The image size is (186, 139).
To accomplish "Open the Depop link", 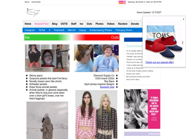I will tap(83, 30).
